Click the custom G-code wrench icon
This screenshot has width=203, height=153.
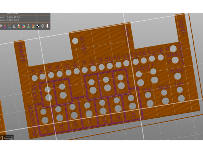coord(33,26)
